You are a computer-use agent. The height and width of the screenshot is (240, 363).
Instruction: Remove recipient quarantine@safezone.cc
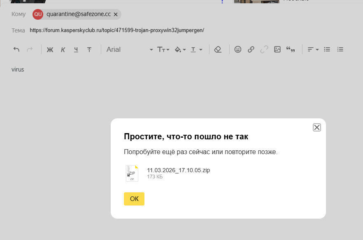click(x=116, y=14)
